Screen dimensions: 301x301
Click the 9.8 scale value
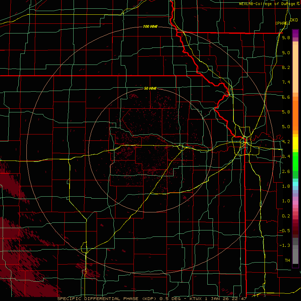(286, 37)
